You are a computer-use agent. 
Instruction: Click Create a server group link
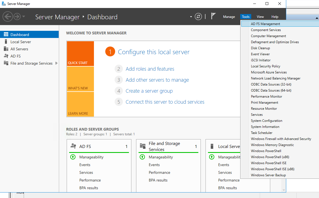point(149,91)
